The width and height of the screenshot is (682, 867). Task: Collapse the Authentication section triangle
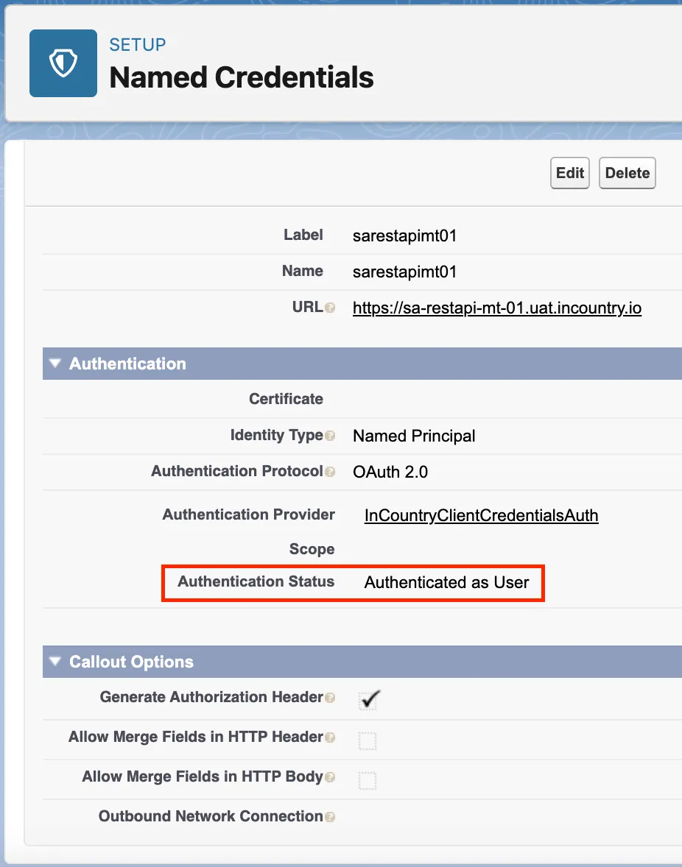pos(55,364)
